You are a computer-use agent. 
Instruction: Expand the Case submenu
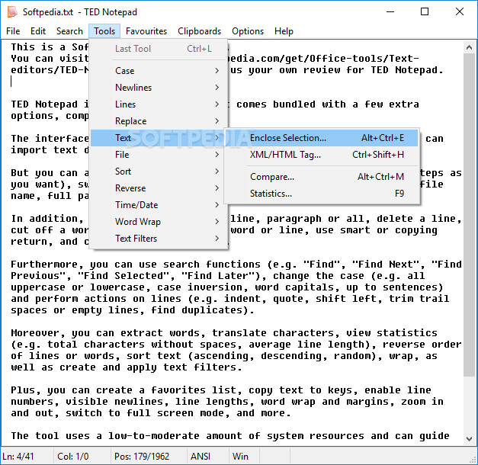pos(159,71)
